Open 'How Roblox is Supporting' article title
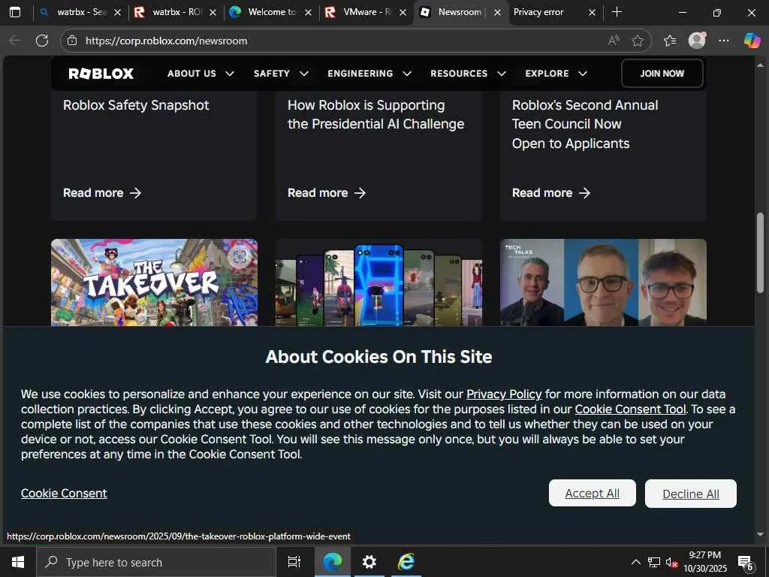Image resolution: width=769 pixels, height=577 pixels. pyautogui.click(x=375, y=114)
